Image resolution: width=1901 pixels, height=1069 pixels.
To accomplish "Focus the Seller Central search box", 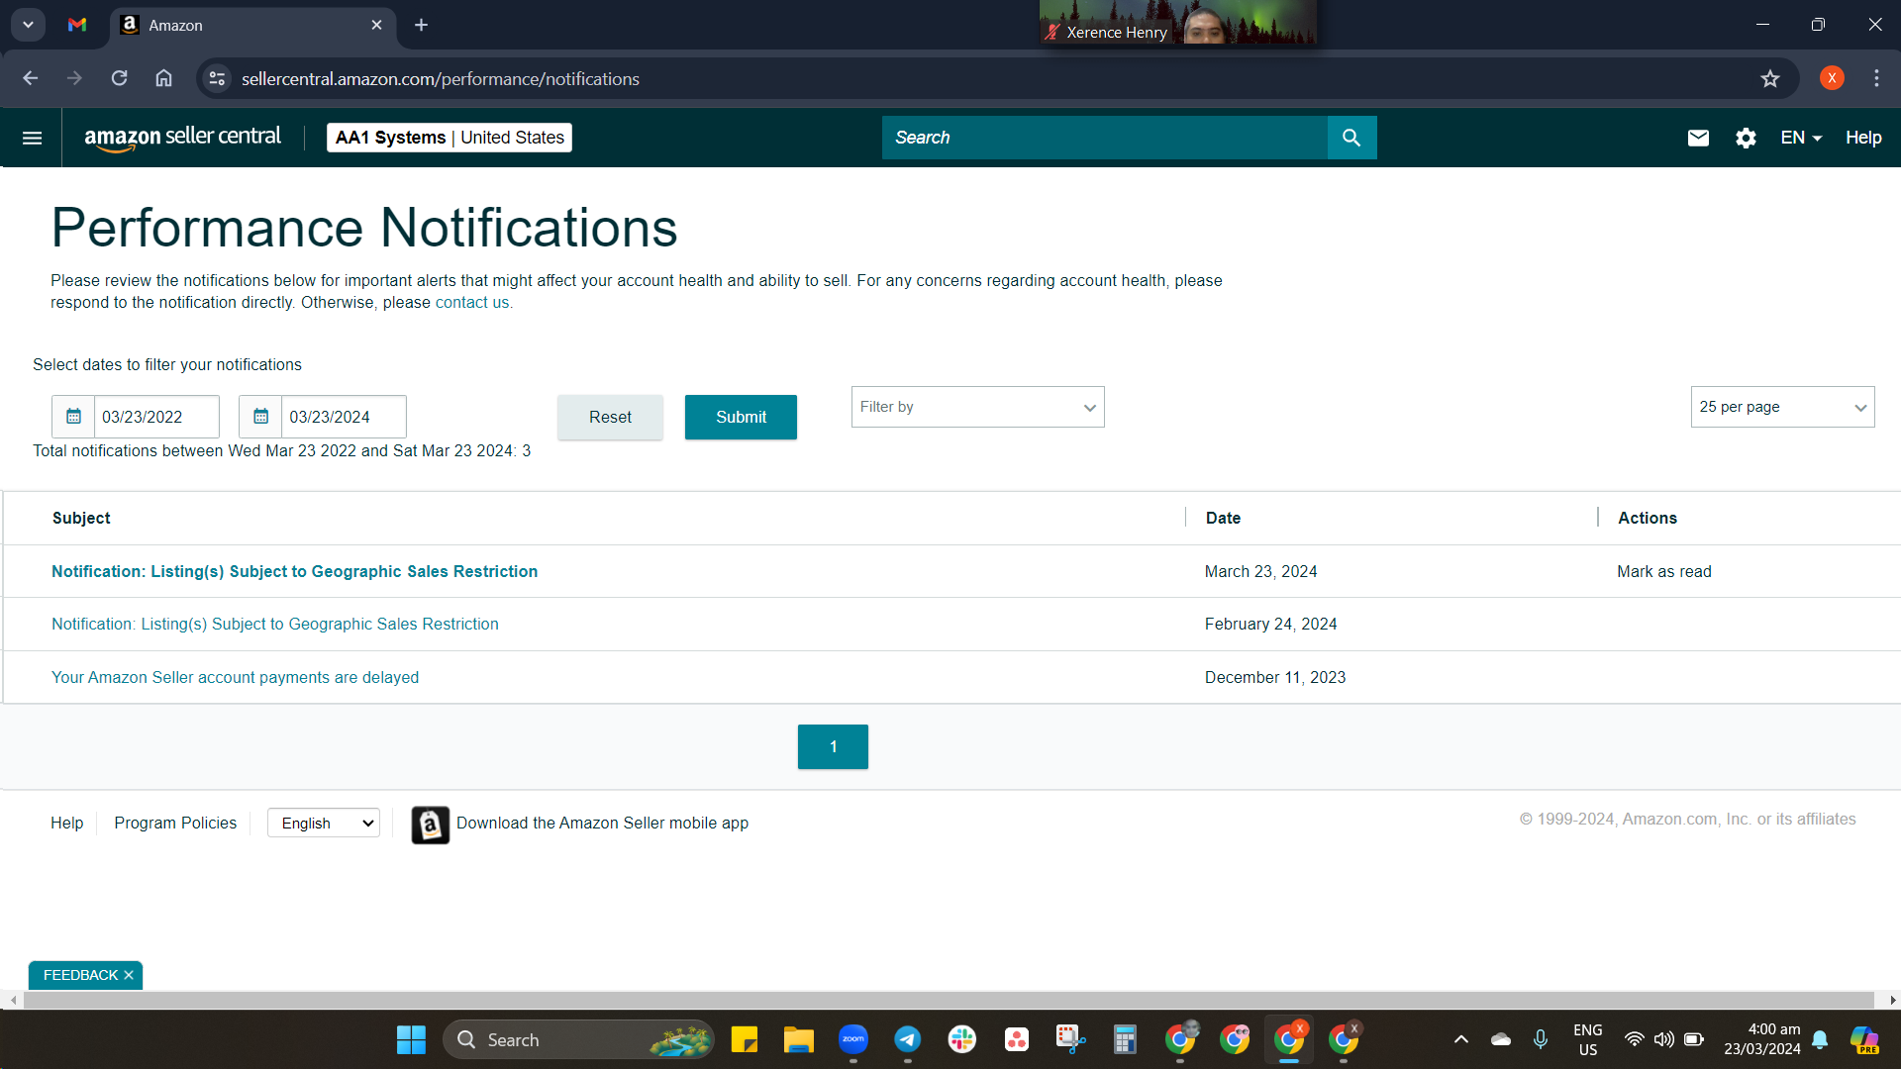I will click(1104, 138).
